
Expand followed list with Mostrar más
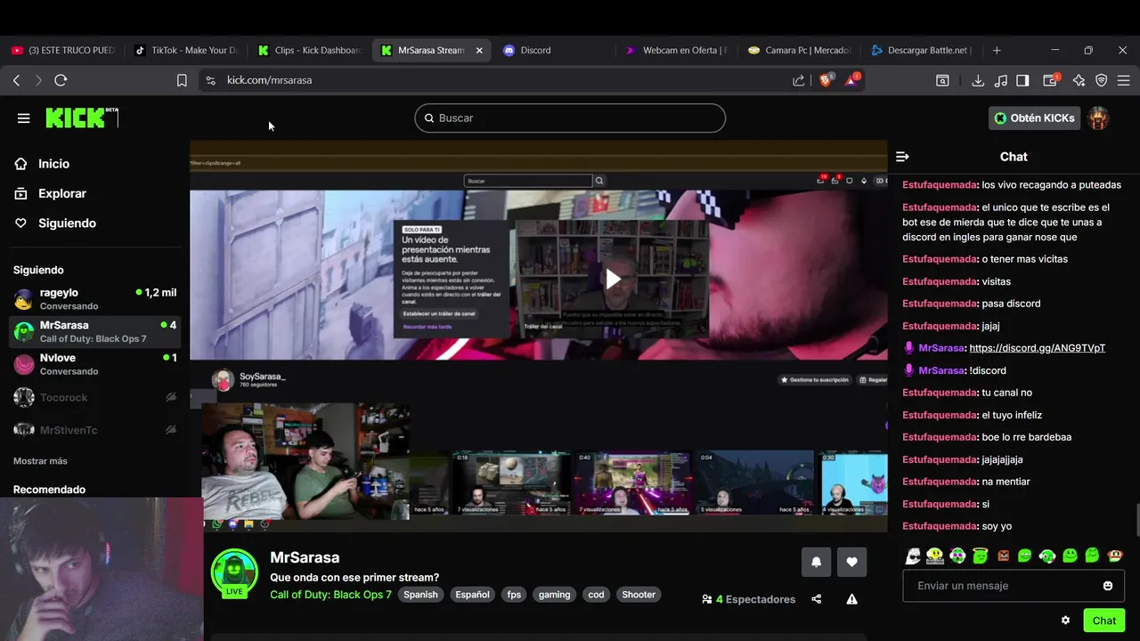(40, 461)
